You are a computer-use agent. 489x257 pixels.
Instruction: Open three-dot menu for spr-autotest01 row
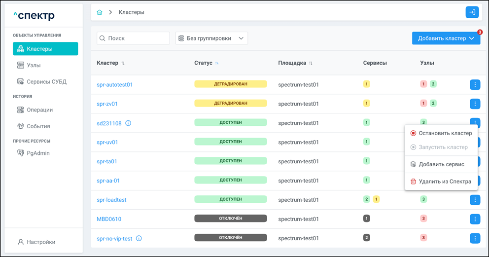(475, 85)
